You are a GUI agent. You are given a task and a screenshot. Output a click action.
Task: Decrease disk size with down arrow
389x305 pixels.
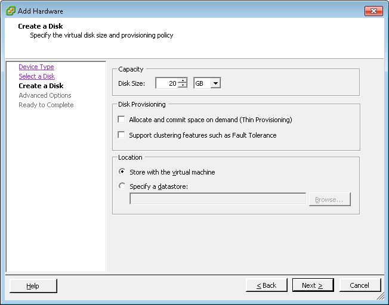click(183, 86)
